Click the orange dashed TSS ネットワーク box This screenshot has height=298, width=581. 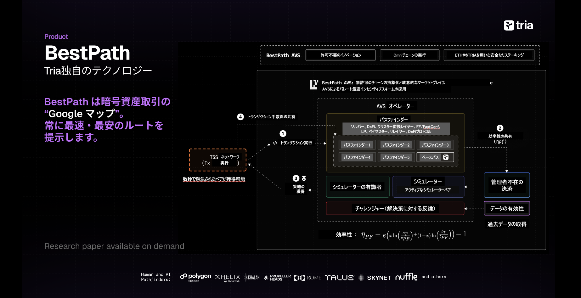(218, 160)
